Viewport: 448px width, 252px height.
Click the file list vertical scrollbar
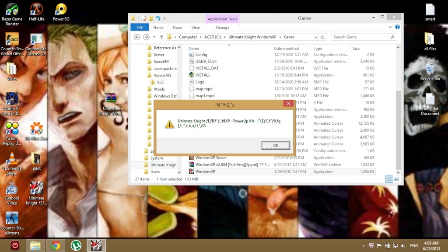coord(398,130)
